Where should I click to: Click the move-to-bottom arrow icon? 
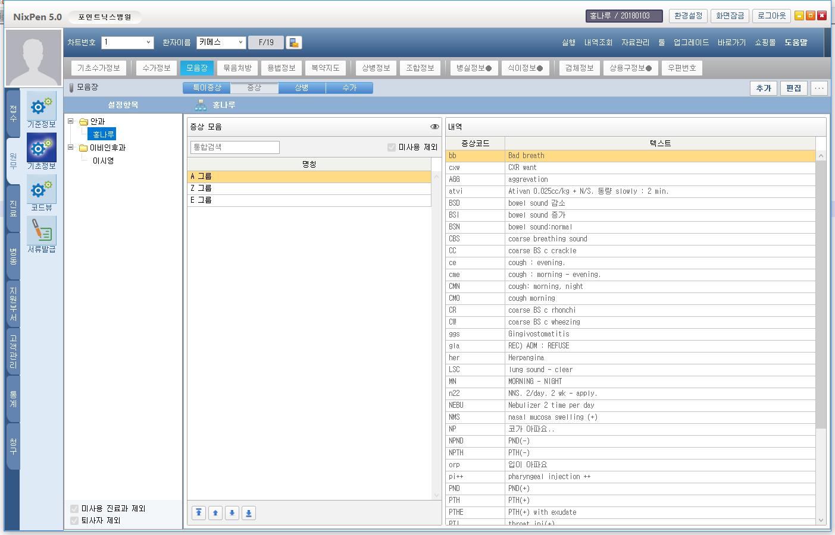click(249, 513)
